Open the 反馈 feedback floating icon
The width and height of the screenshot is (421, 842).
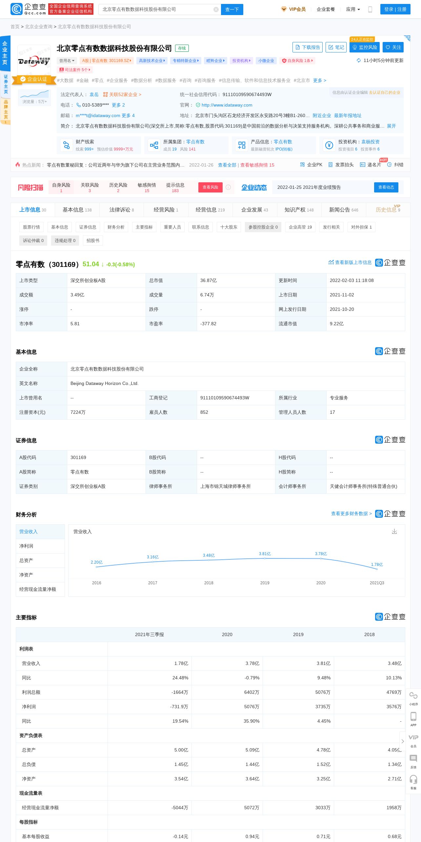pos(413,761)
